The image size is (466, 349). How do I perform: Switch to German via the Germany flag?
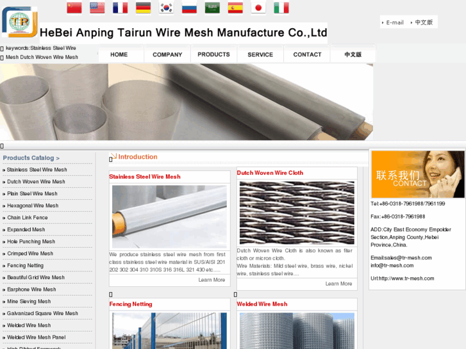pyautogui.click(x=143, y=8)
